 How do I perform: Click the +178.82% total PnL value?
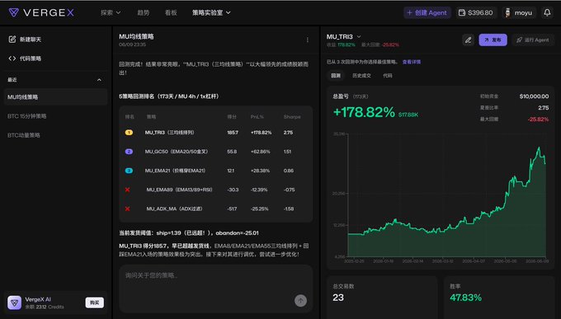(x=364, y=112)
